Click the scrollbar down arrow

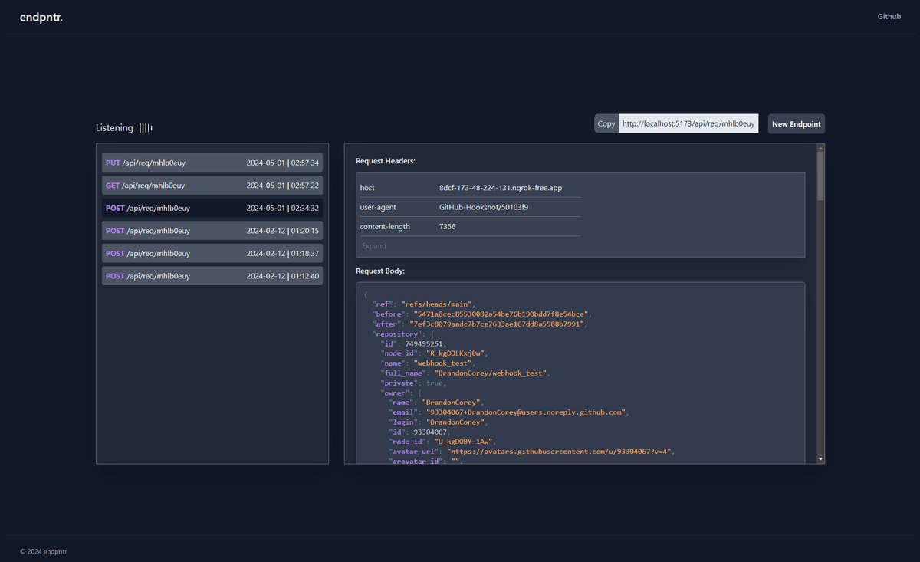820,459
